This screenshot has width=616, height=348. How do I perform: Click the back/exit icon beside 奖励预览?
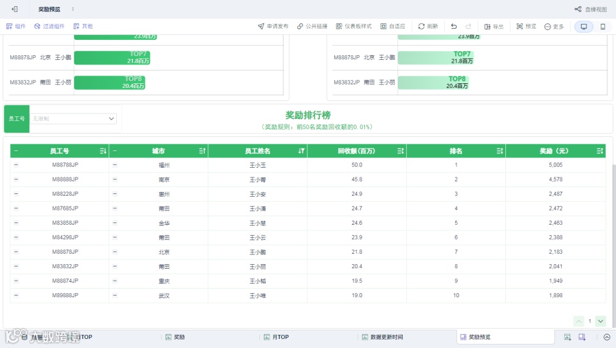(14, 9)
